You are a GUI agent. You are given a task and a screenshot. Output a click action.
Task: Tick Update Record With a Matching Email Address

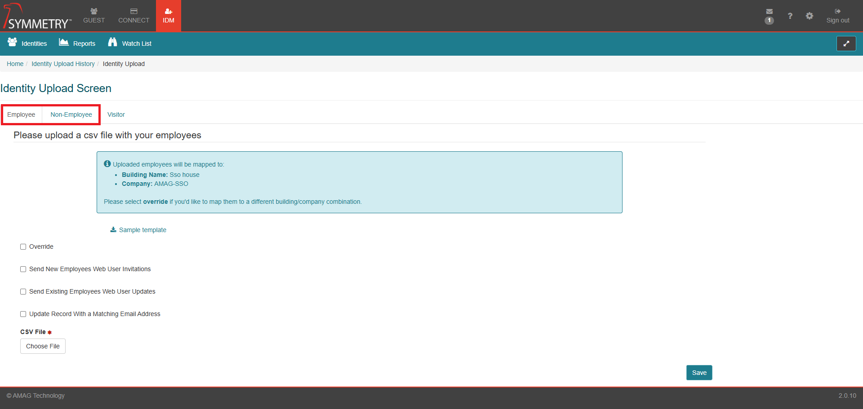(23, 314)
